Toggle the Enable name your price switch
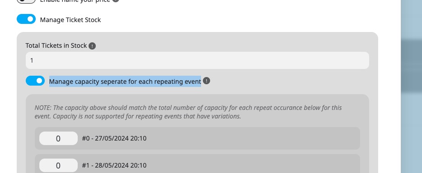This screenshot has width=422, height=173. coord(26,1)
